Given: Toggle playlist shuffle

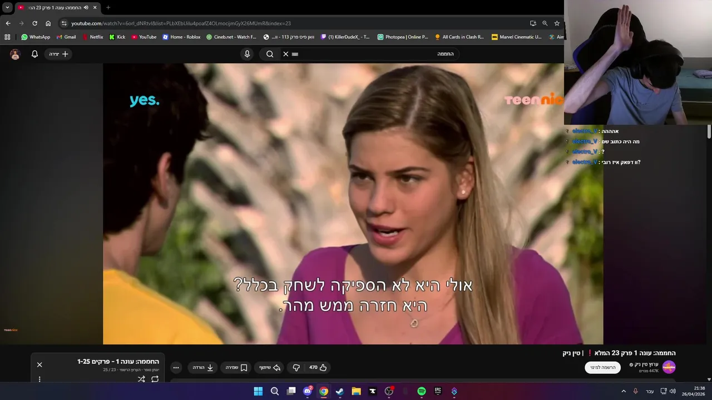Looking at the screenshot, I should point(141,379).
